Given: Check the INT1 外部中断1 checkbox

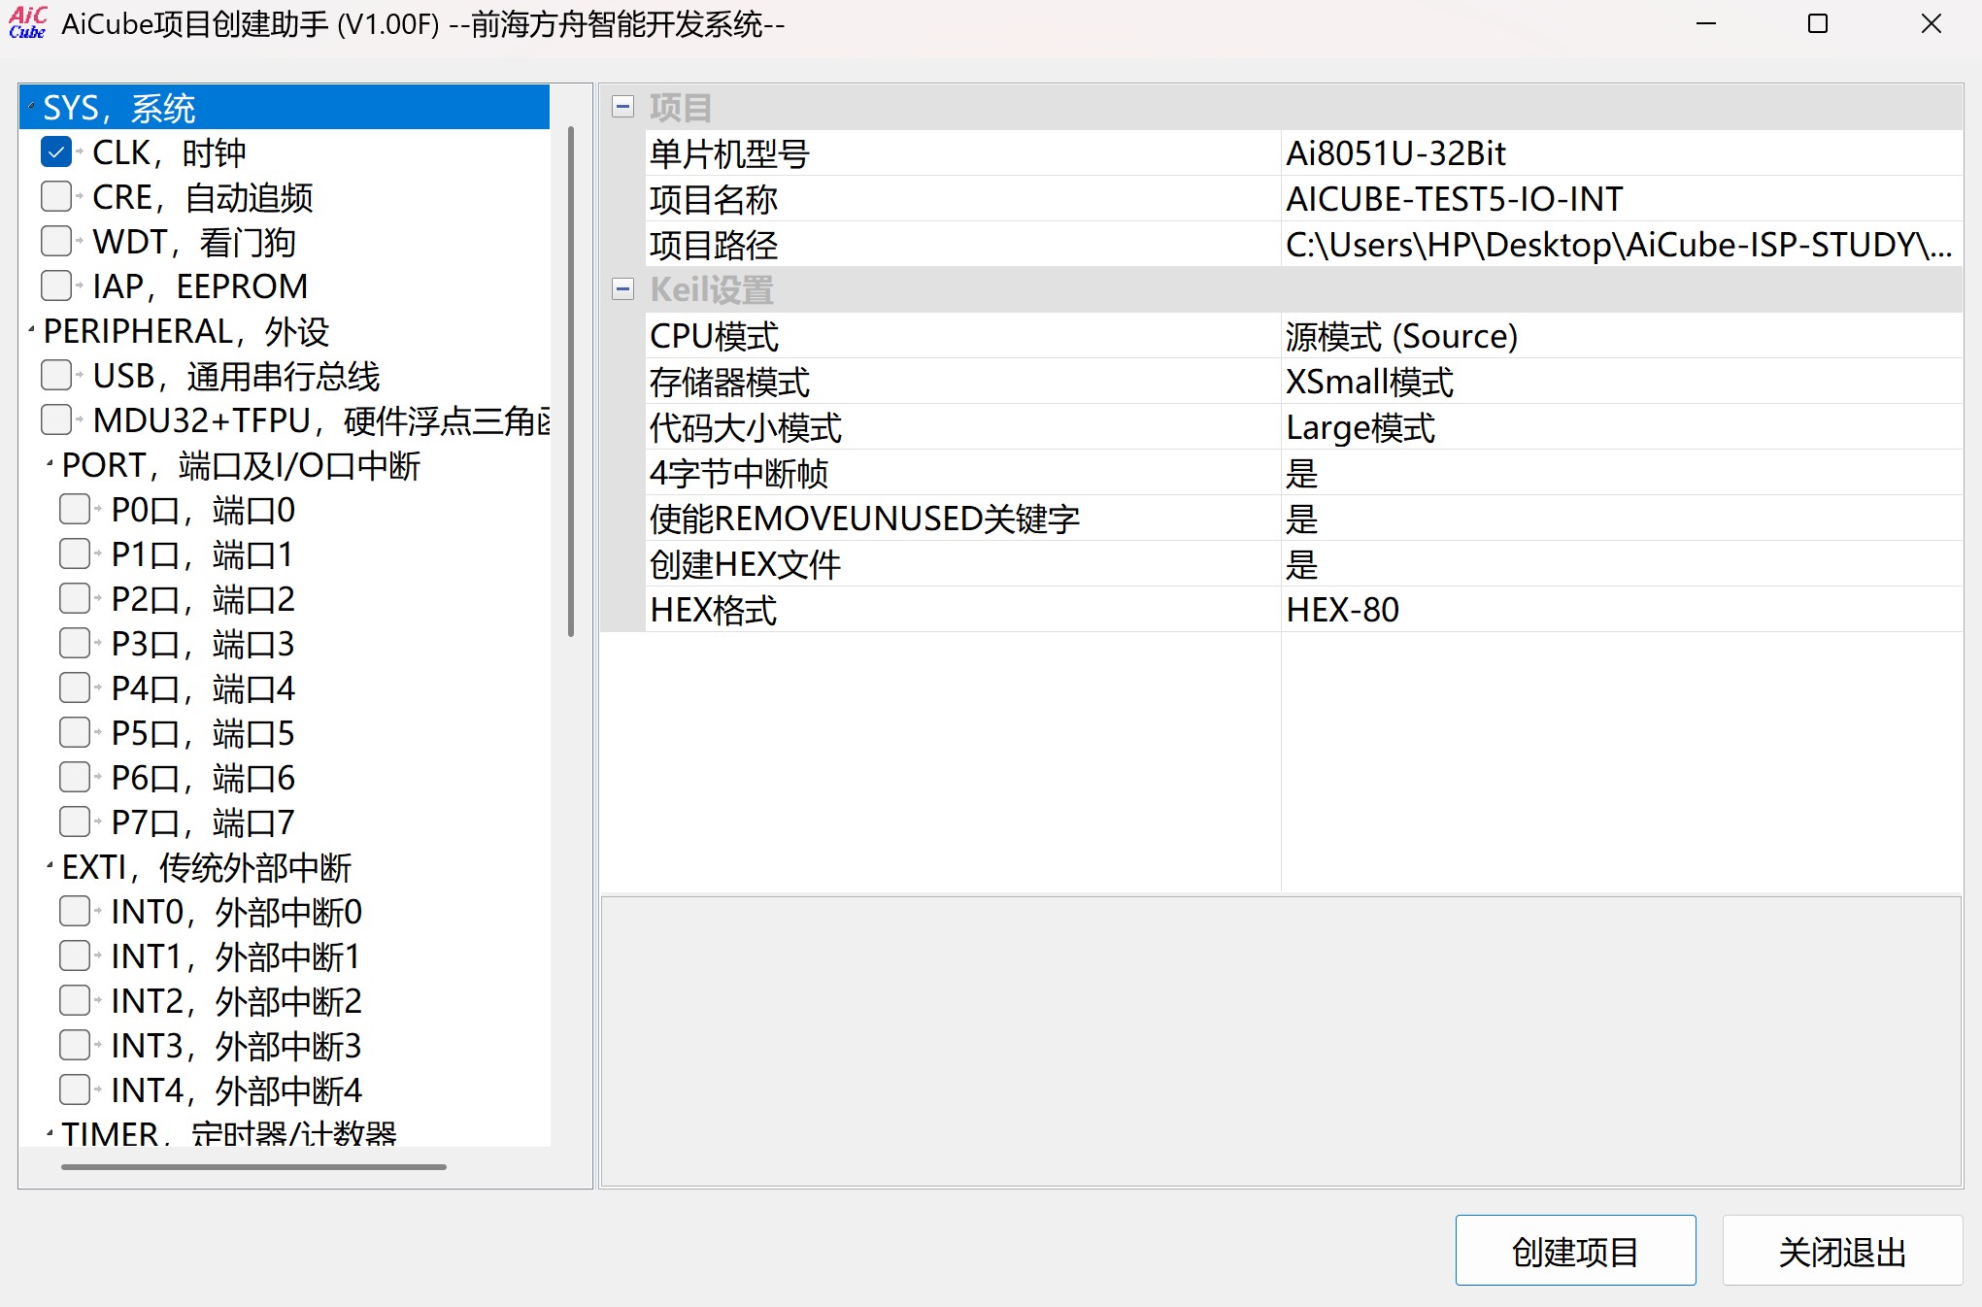Looking at the screenshot, I should [x=75, y=956].
